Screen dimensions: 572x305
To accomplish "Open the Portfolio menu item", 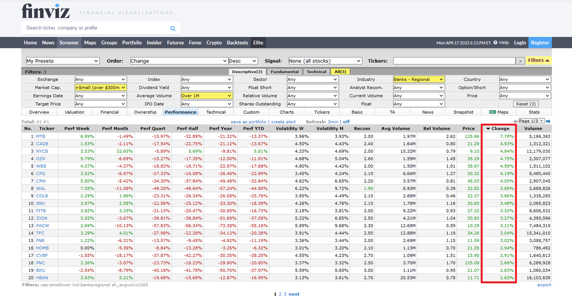I will tap(132, 43).
